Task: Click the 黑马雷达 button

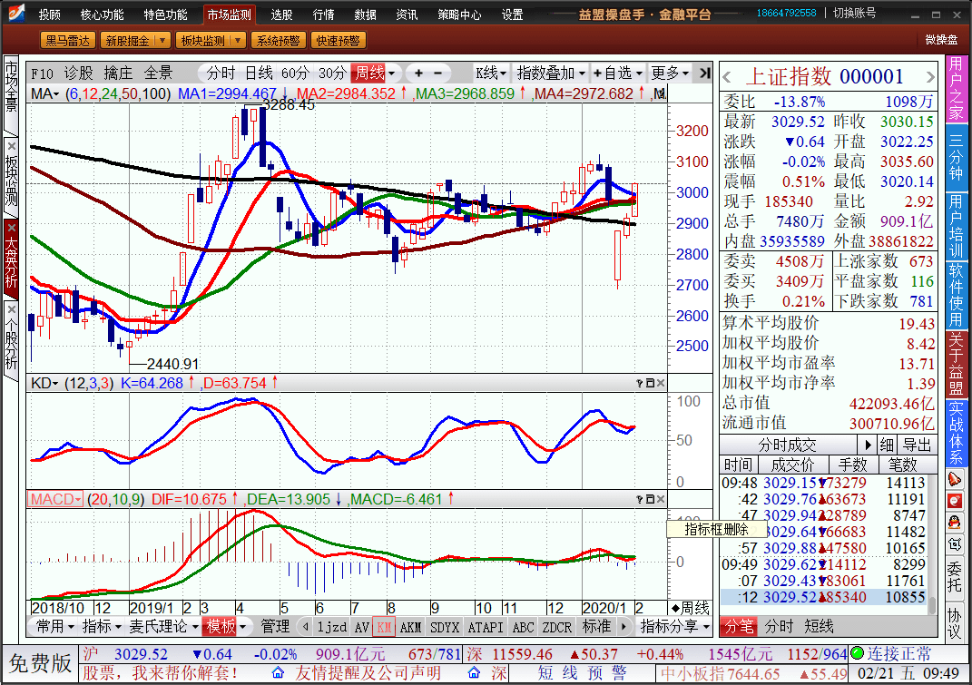Action: click(x=67, y=41)
